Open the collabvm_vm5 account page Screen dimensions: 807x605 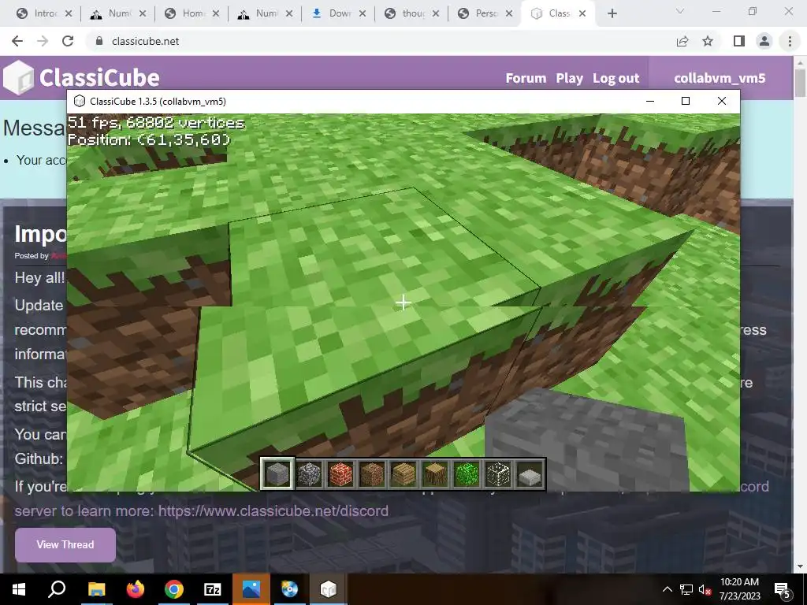tap(720, 78)
